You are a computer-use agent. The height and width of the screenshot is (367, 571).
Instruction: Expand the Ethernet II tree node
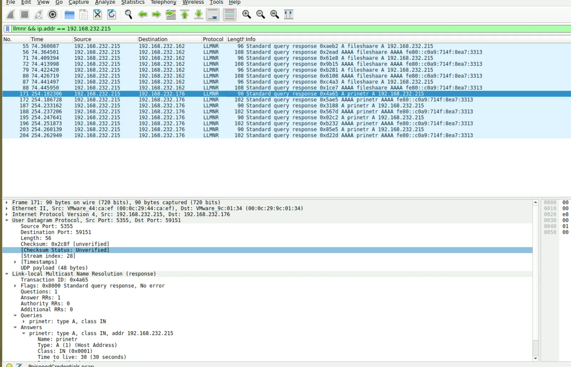[7, 208]
